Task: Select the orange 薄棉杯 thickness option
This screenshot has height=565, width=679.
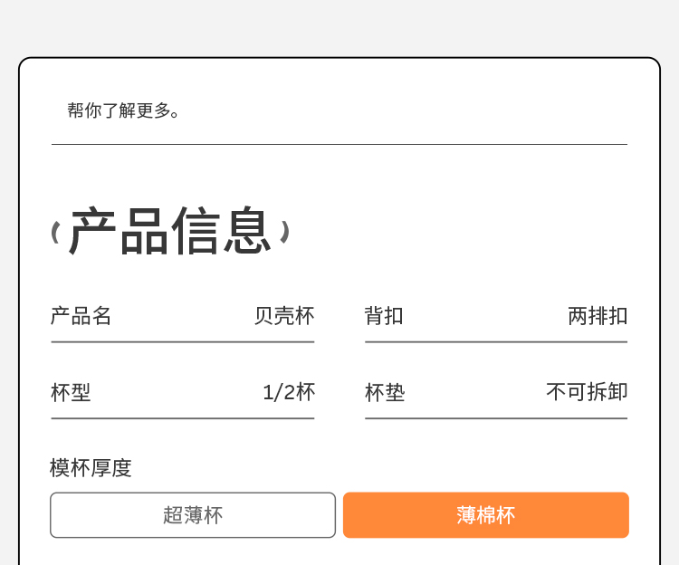Action: pyautogui.click(x=485, y=515)
